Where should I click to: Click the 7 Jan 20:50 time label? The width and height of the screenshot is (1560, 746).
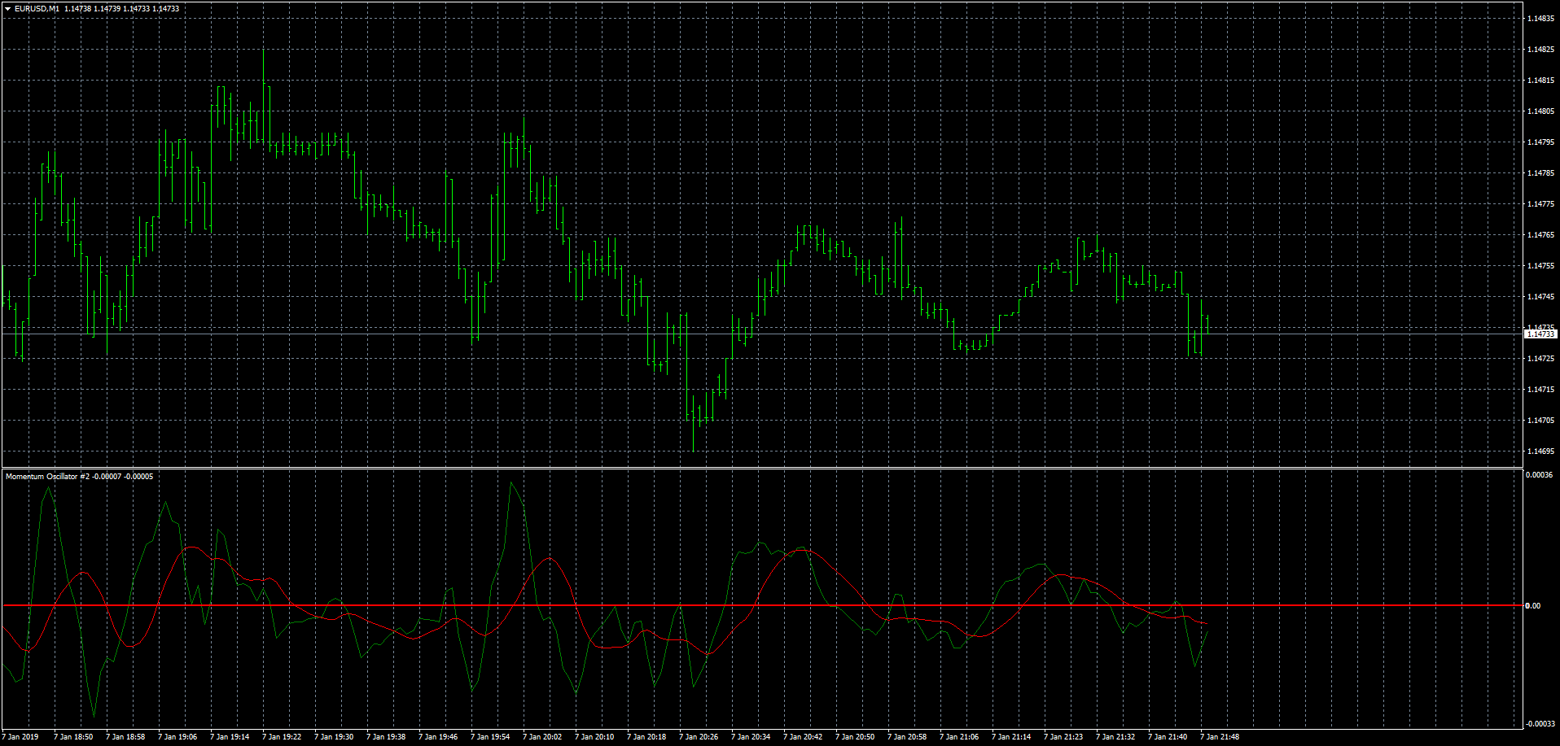(855, 737)
